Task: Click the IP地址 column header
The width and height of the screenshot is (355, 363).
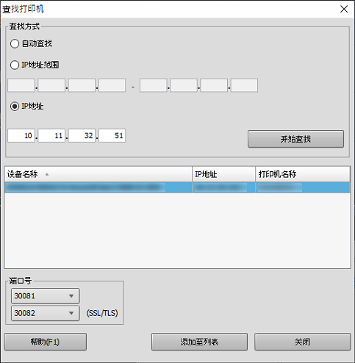Action: tap(223, 174)
